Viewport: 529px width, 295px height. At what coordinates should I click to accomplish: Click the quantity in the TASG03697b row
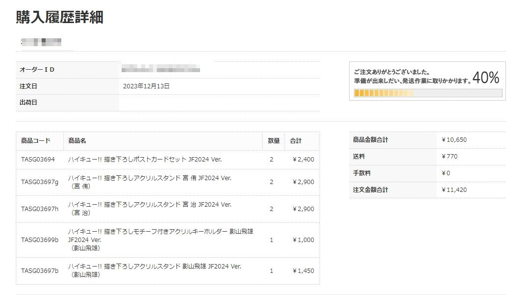pyautogui.click(x=271, y=270)
